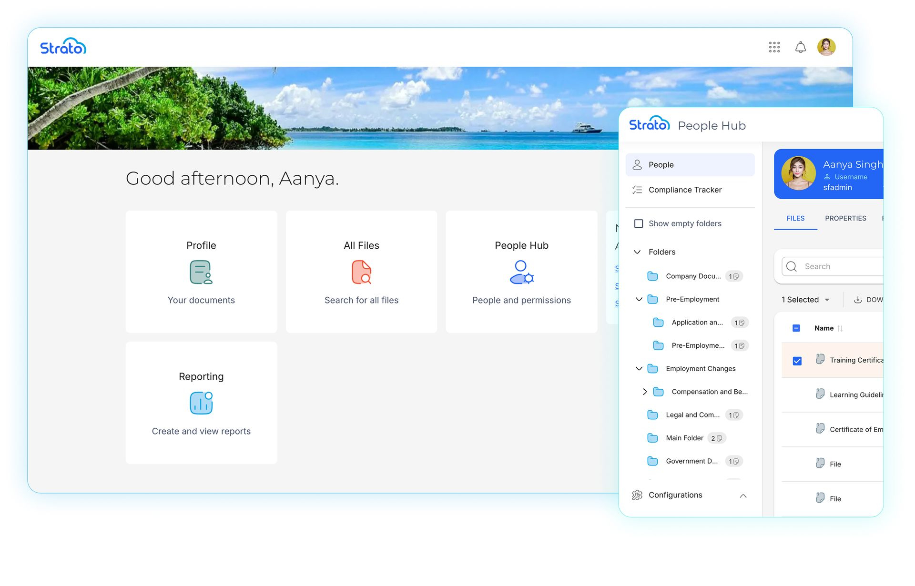Select Compliance Tracker in the sidebar

click(685, 190)
